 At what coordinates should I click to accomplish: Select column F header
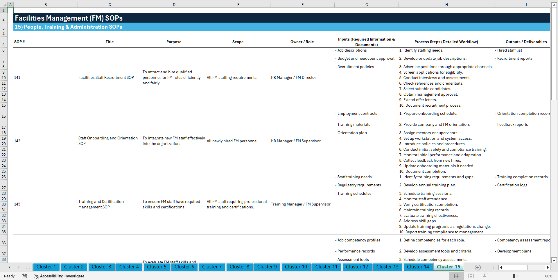pyautogui.click(x=302, y=4)
